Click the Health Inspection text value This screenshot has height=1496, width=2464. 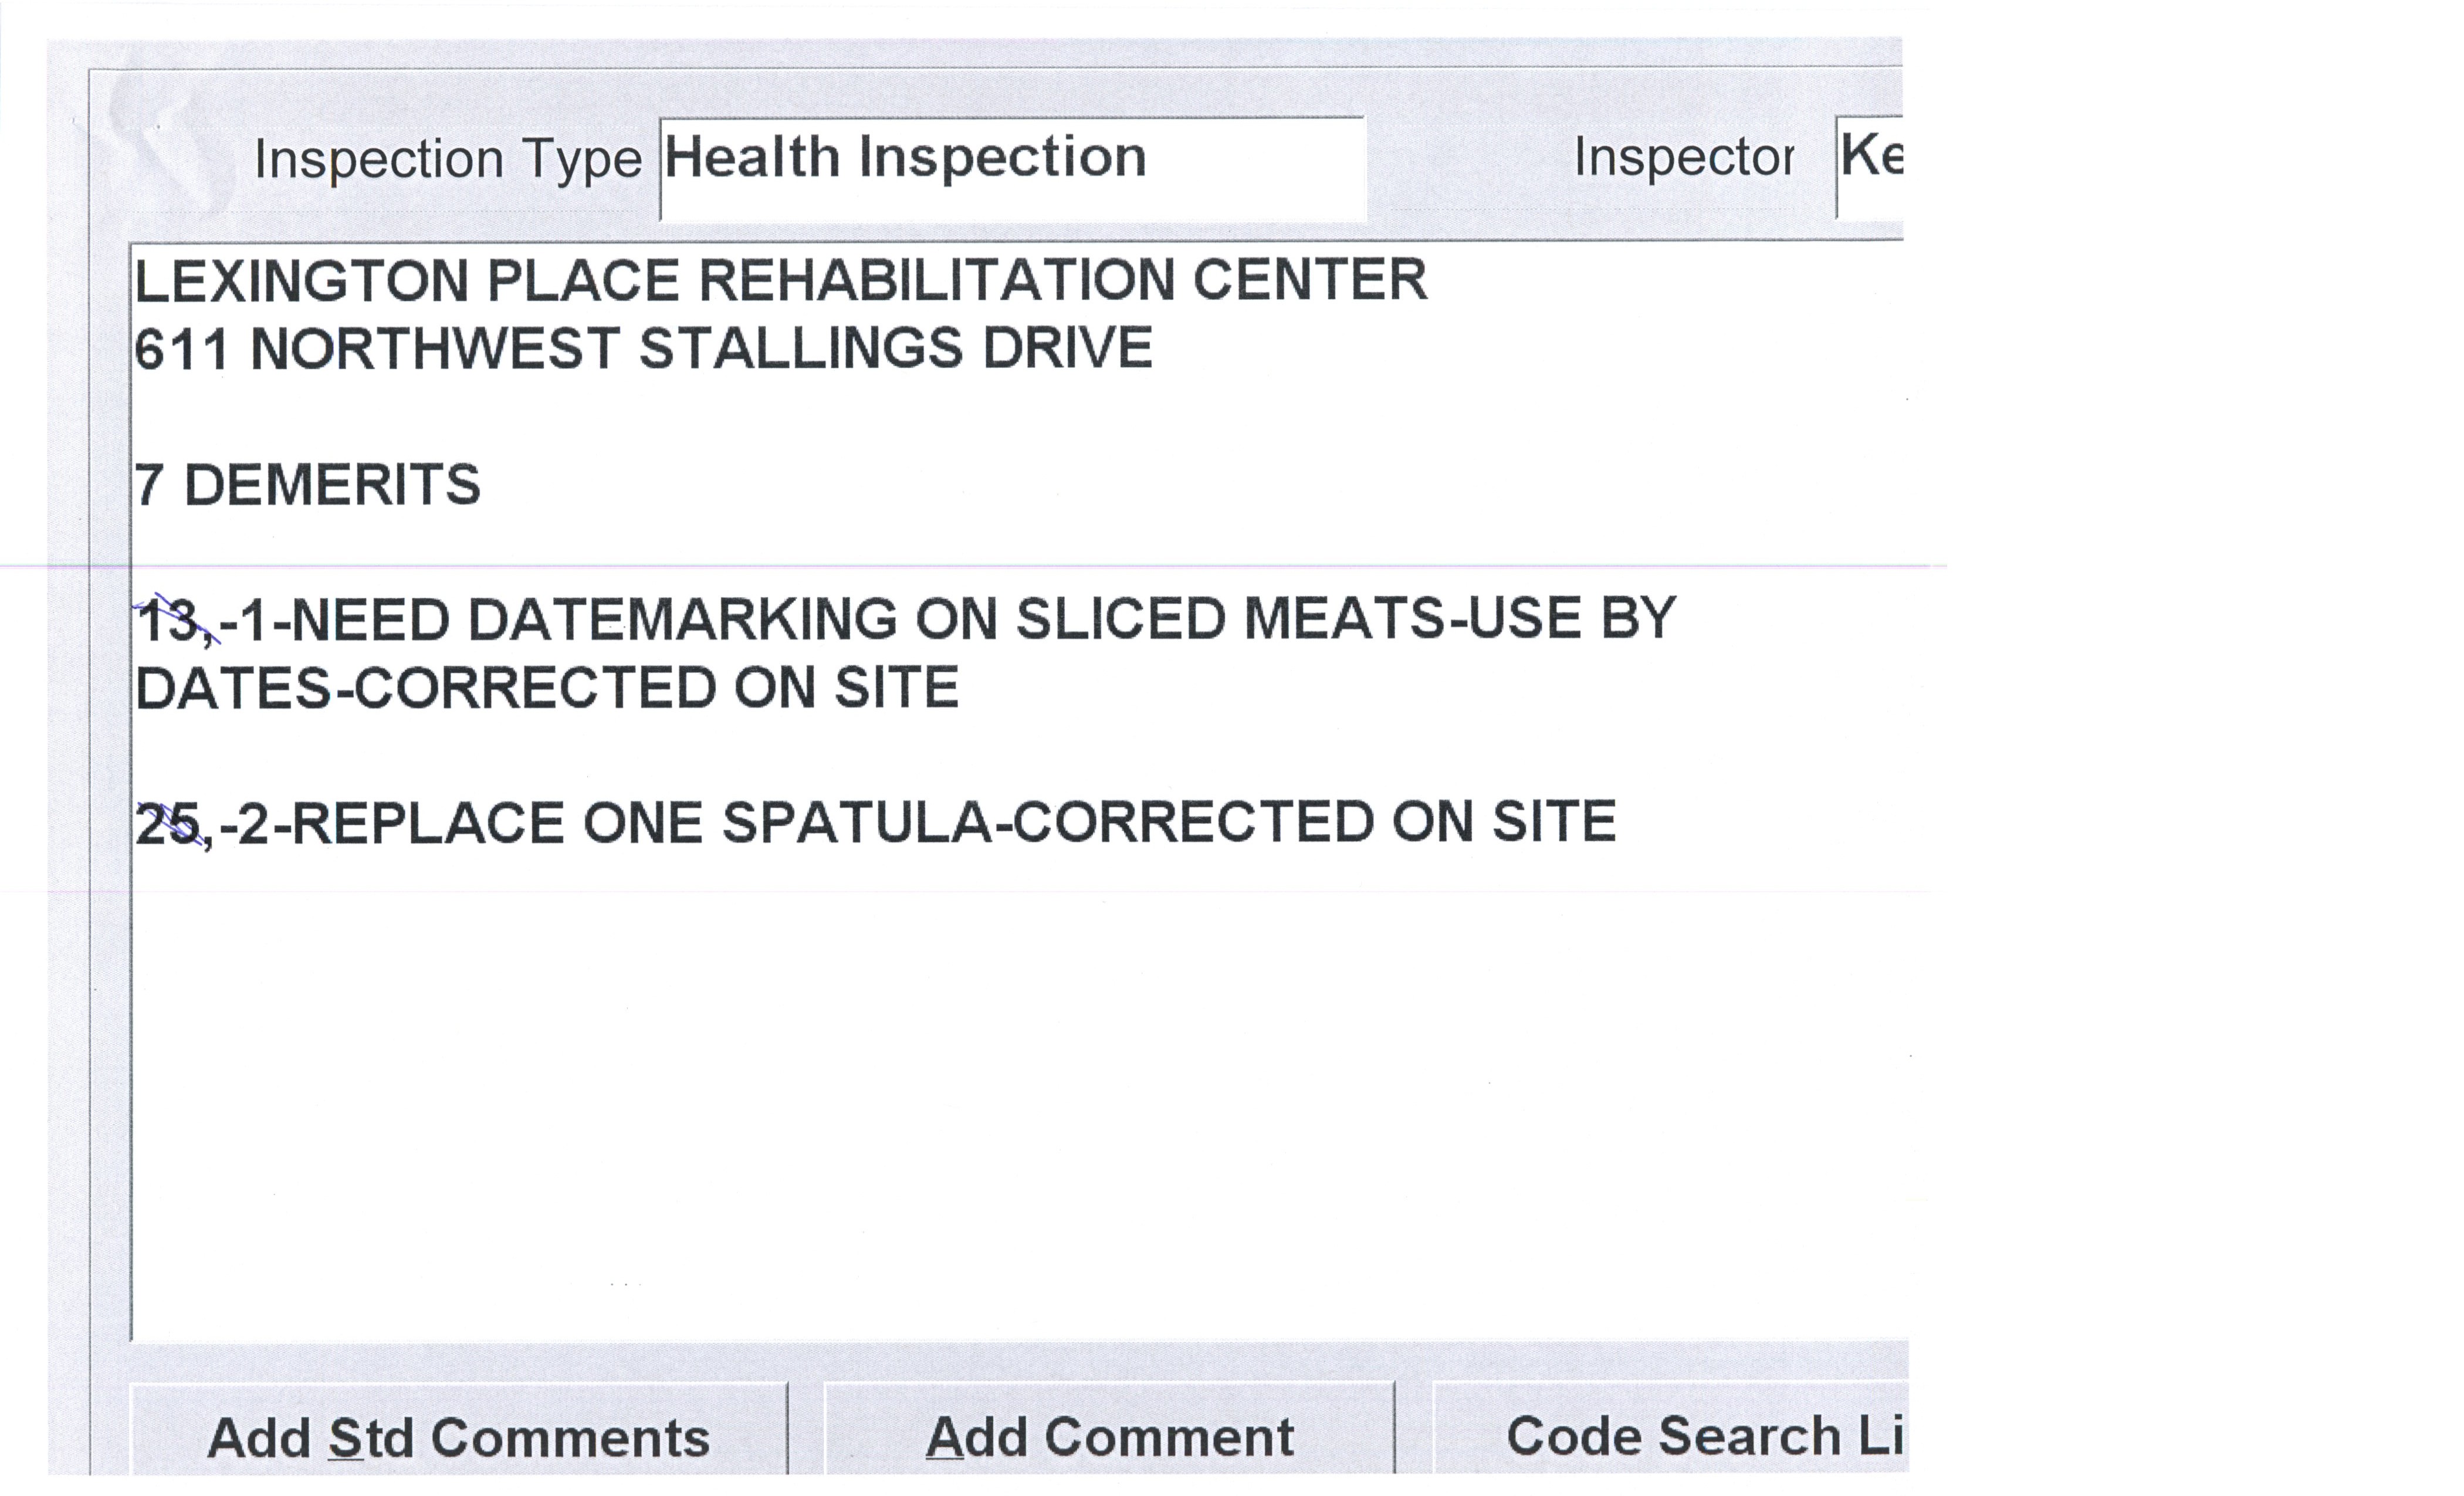pyautogui.click(x=905, y=158)
